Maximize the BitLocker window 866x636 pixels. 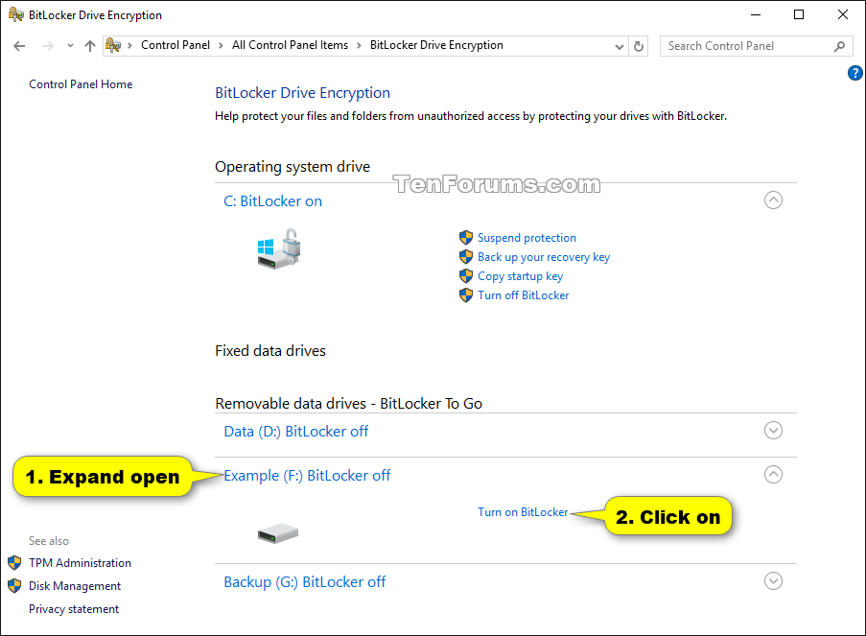(799, 15)
